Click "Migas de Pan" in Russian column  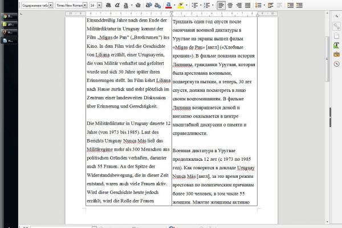click(189, 47)
